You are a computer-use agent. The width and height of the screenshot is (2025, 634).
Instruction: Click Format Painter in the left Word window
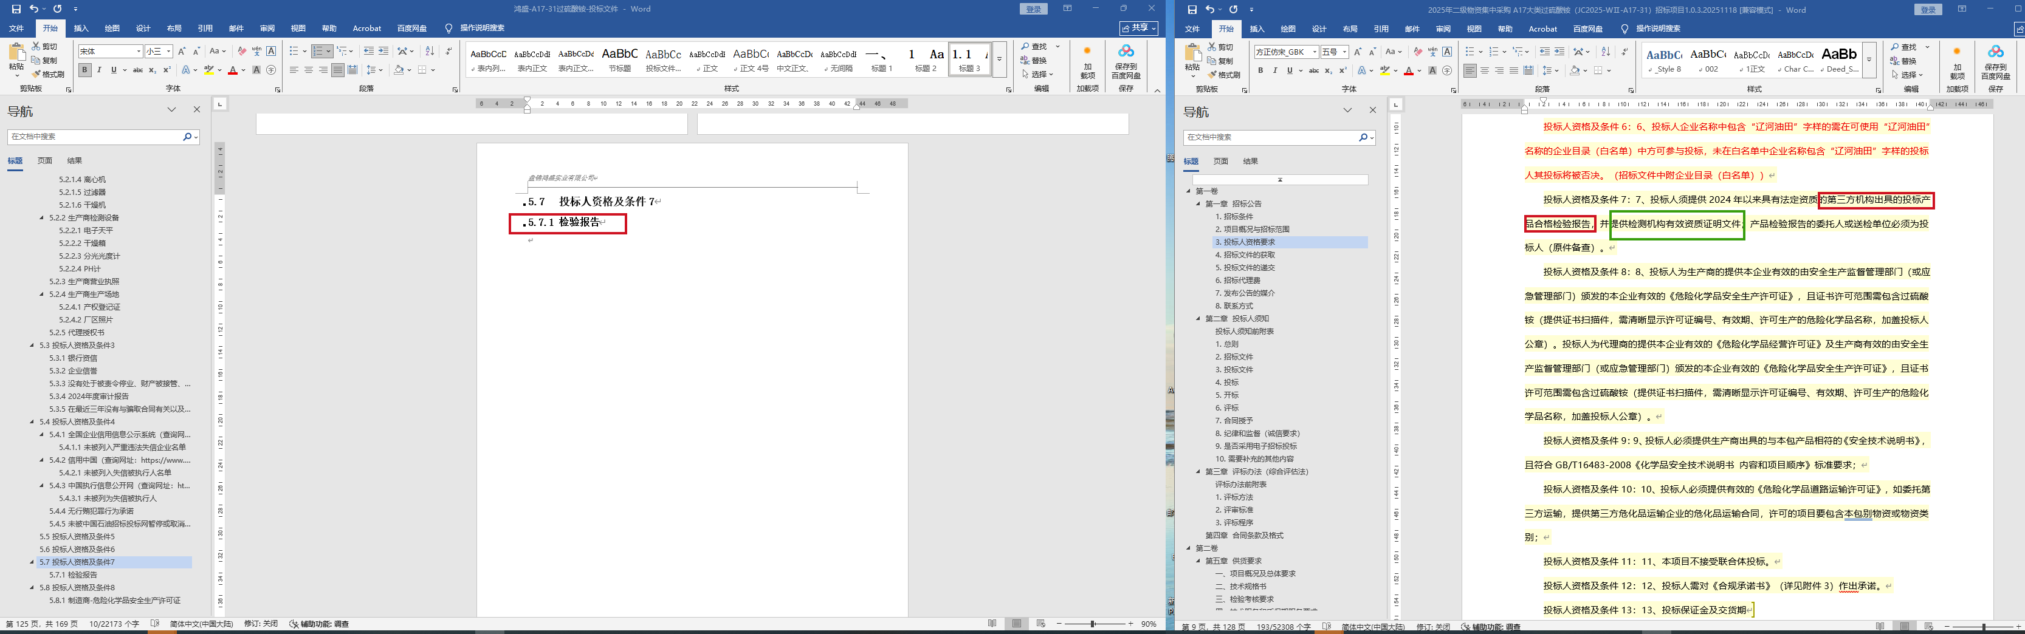coord(48,75)
